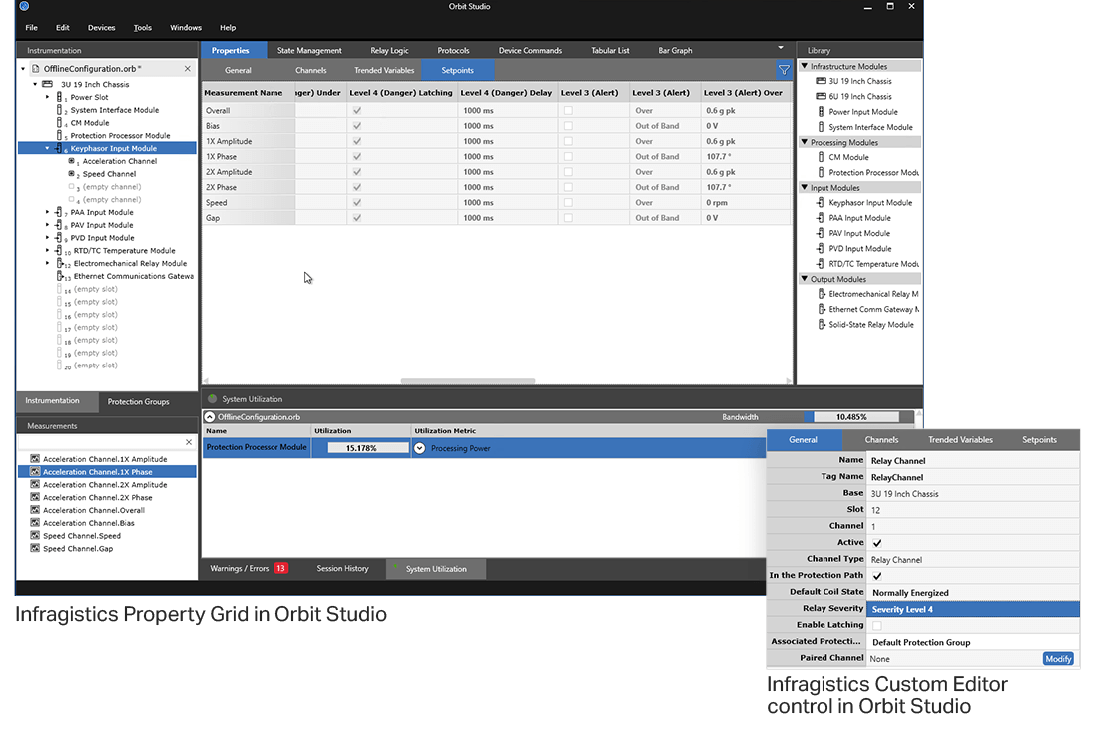
Task: Select 6U 19 Inch Chassis icon in Library
Action: [821, 97]
